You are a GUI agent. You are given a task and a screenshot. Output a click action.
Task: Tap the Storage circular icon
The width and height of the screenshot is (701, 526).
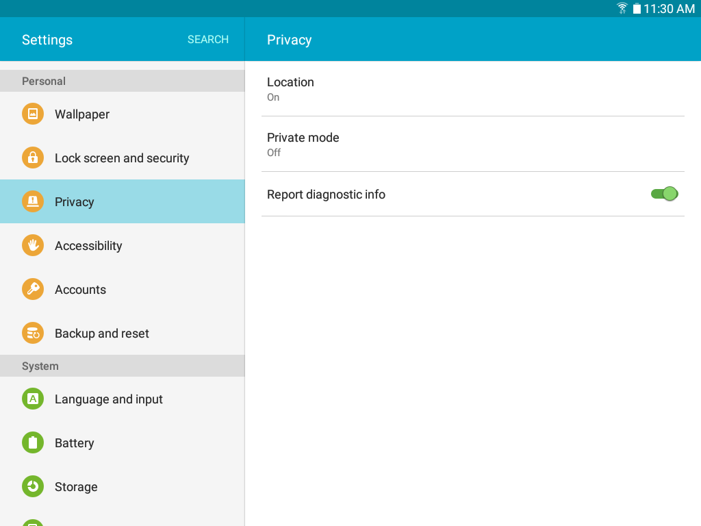(x=33, y=486)
